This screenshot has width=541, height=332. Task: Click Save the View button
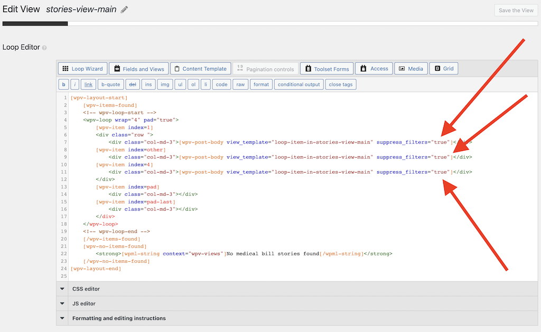[x=516, y=11]
